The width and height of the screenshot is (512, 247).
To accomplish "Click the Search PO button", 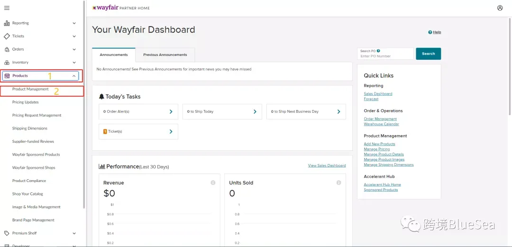I will pyautogui.click(x=429, y=54).
